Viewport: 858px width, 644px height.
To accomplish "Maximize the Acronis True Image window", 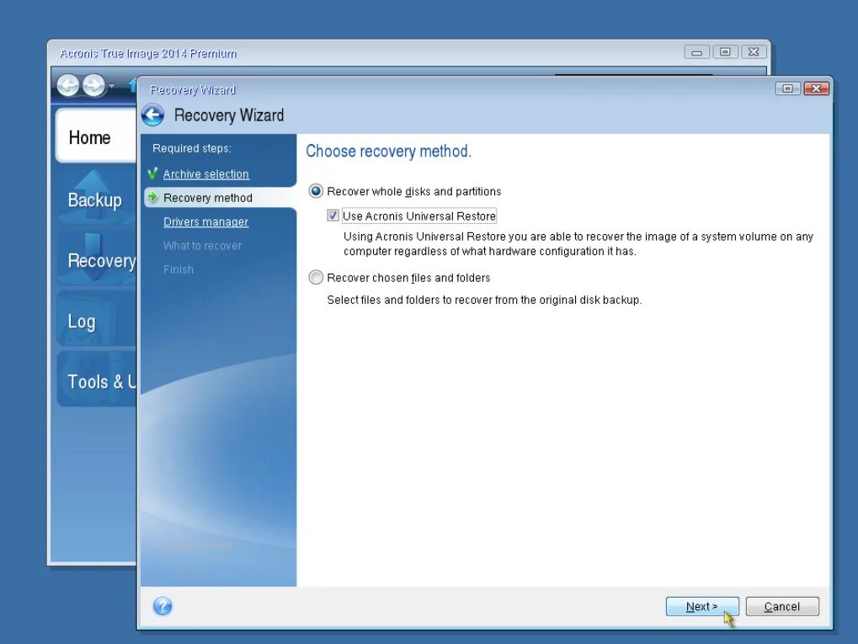I will point(725,52).
